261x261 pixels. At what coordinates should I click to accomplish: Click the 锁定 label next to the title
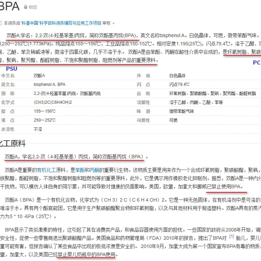(x=33, y=7)
